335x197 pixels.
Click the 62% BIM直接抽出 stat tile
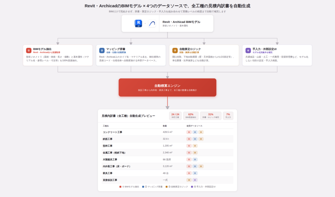point(191,116)
